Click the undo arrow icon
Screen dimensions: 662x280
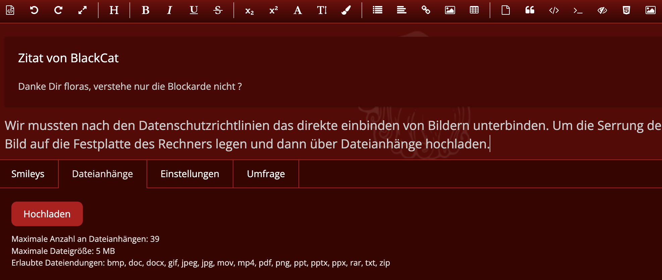(34, 10)
